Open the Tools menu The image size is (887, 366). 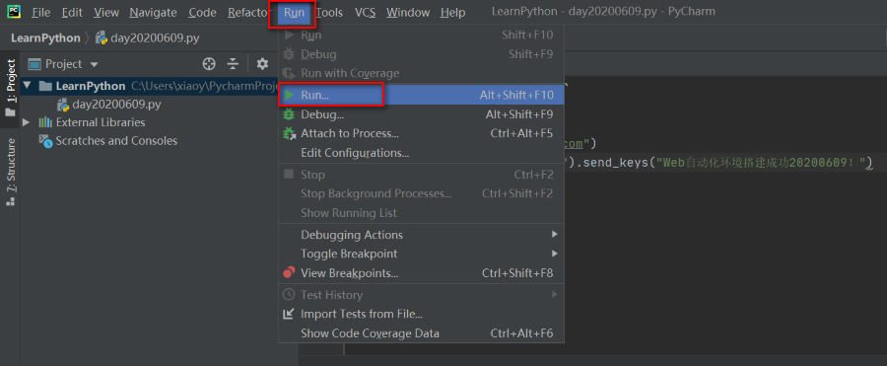tap(329, 13)
